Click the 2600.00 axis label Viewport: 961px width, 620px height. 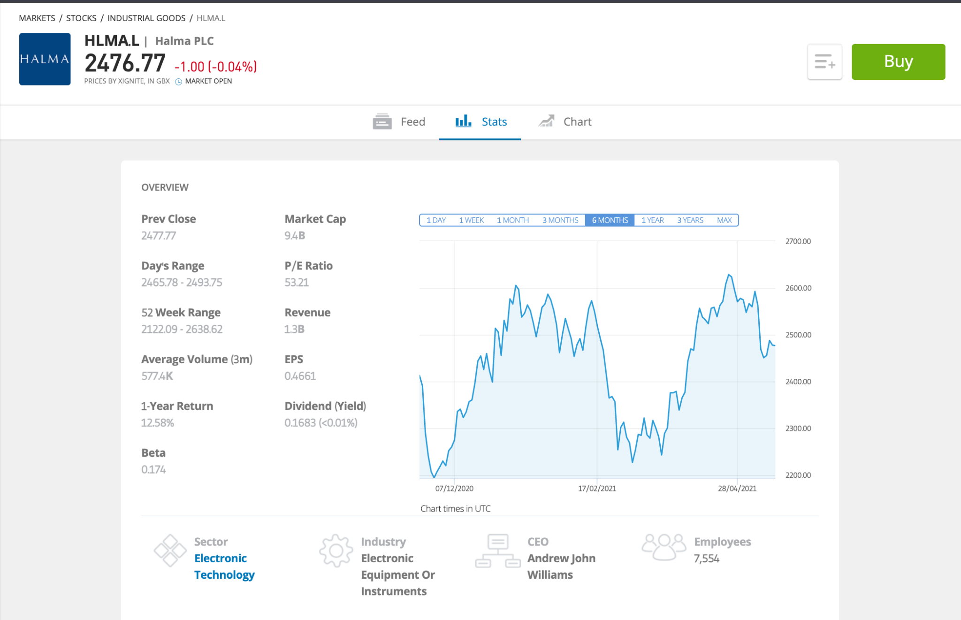click(x=798, y=288)
